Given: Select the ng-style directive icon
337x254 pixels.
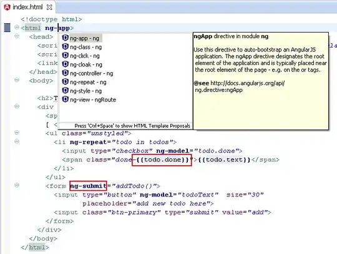Looking at the screenshot, I should coord(65,91).
